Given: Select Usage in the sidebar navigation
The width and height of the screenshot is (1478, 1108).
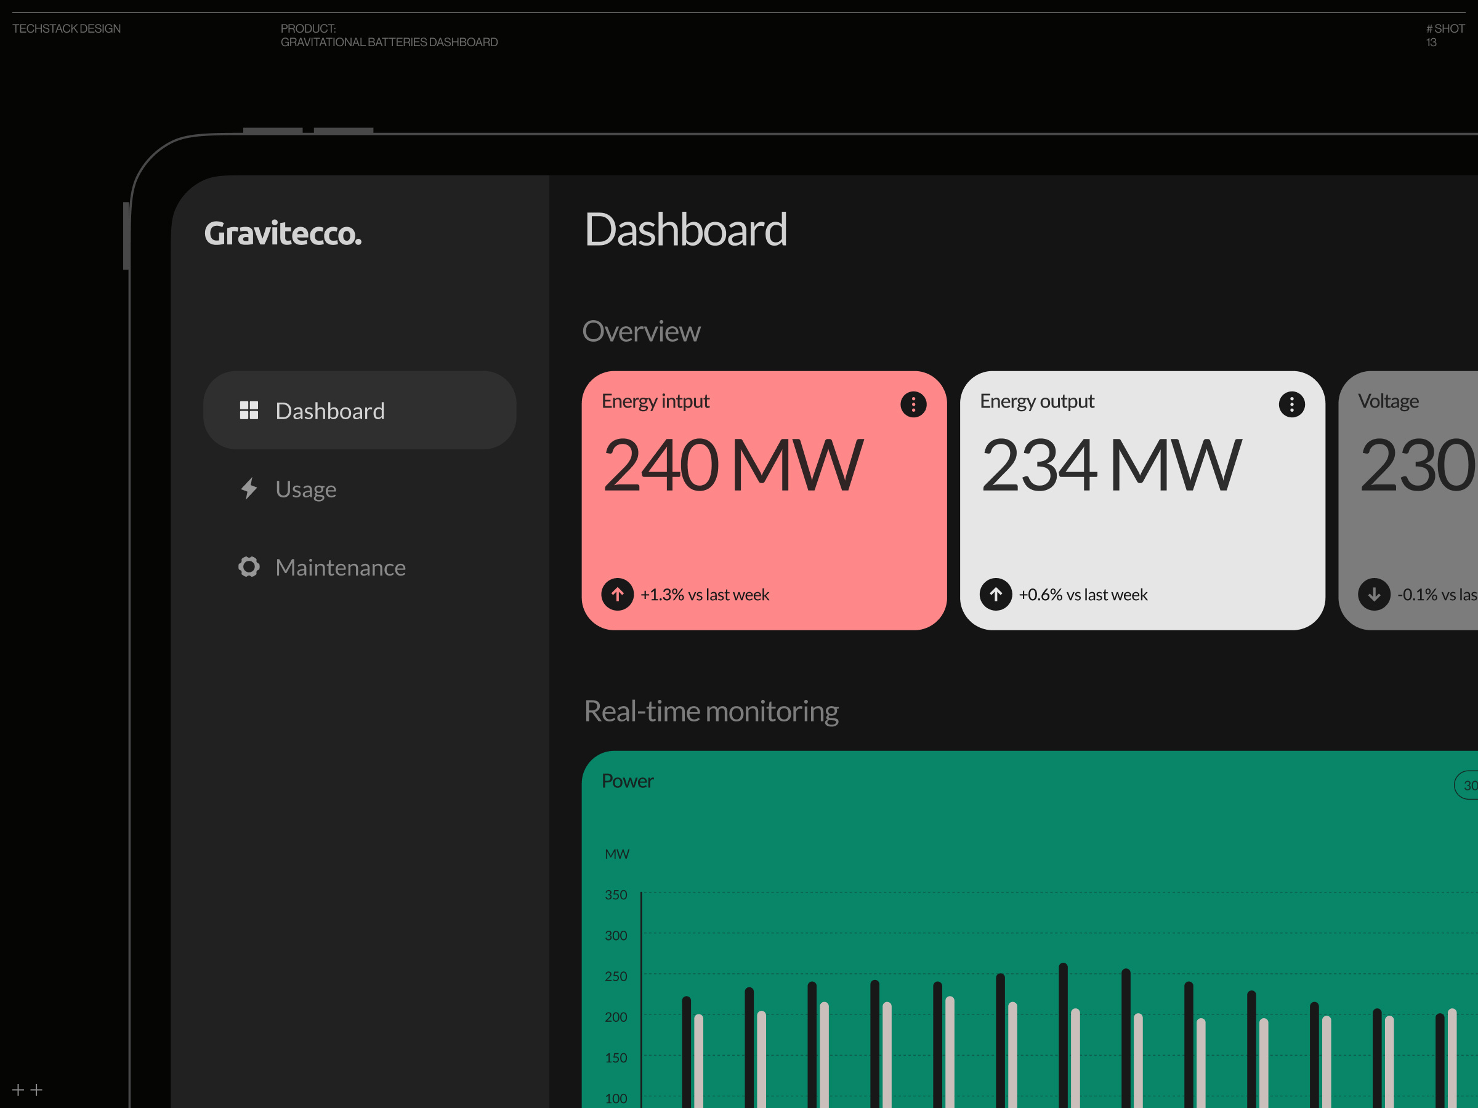Looking at the screenshot, I should coord(305,488).
